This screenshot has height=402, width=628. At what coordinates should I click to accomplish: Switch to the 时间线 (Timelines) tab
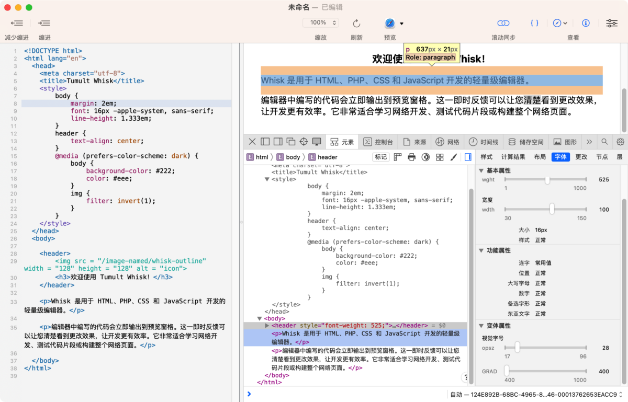click(x=484, y=142)
